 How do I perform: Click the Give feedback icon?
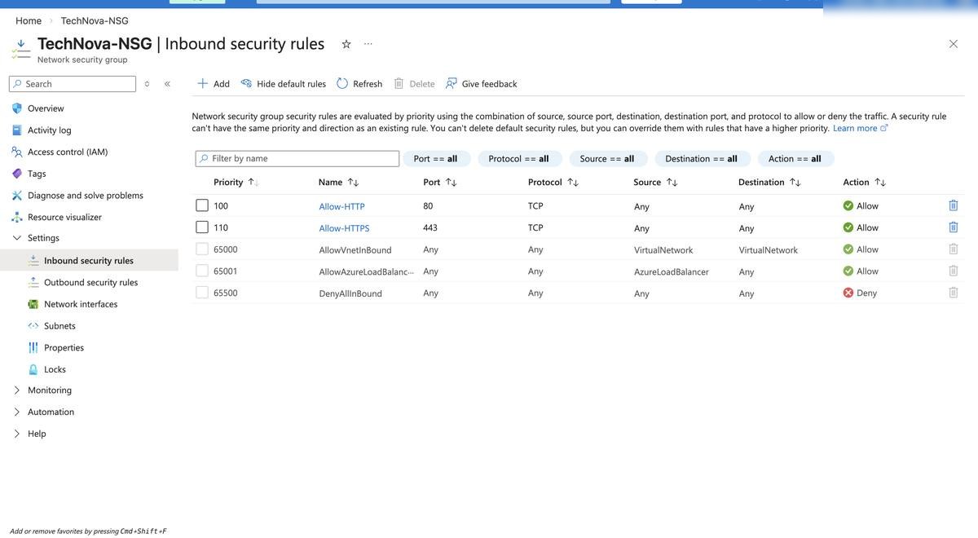(x=452, y=83)
